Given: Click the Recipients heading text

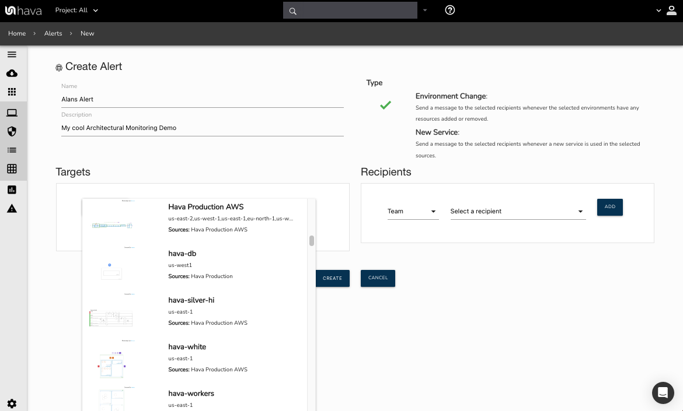Looking at the screenshot, I should click(x=386, y=172).
